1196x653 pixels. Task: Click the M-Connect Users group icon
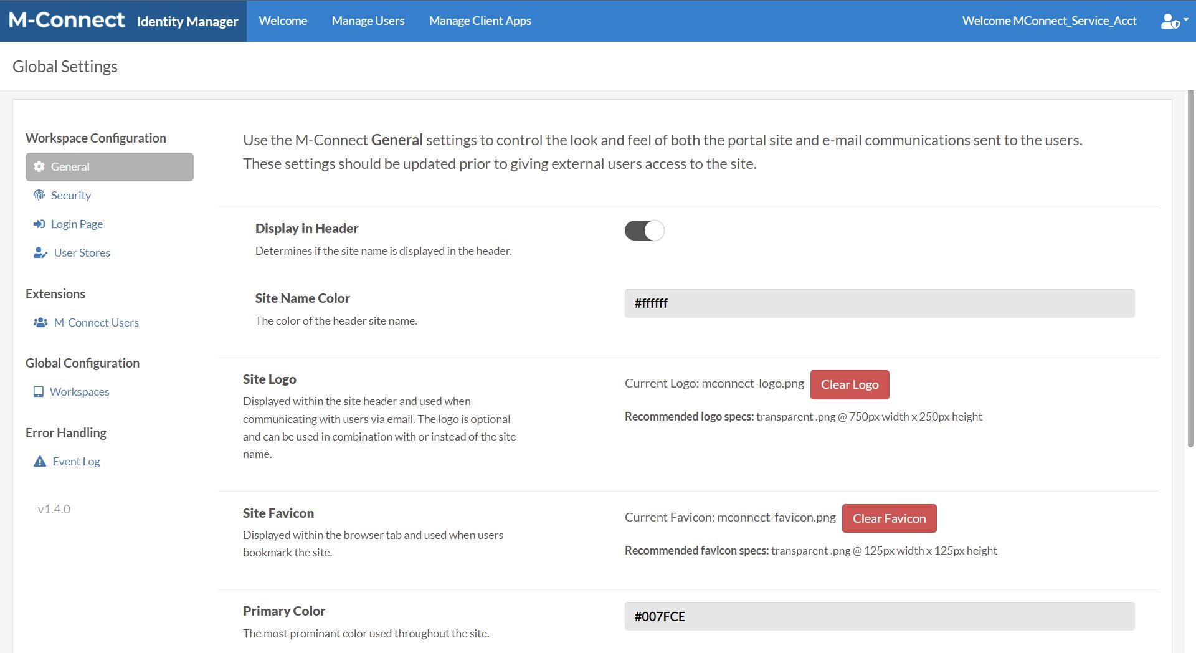(40, 322)
